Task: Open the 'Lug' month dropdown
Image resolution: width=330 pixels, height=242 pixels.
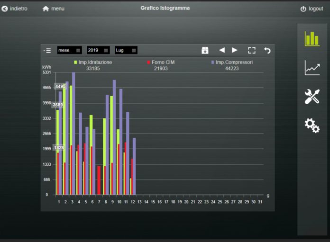Action: coord(126,50)
